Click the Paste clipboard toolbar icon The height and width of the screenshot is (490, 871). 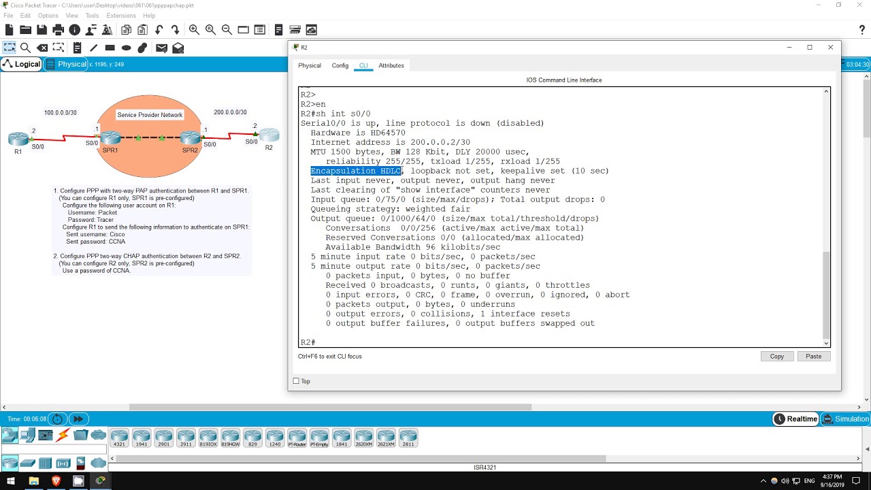(142, 30)
